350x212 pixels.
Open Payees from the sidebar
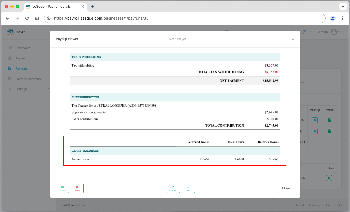[x=20, y=58]
